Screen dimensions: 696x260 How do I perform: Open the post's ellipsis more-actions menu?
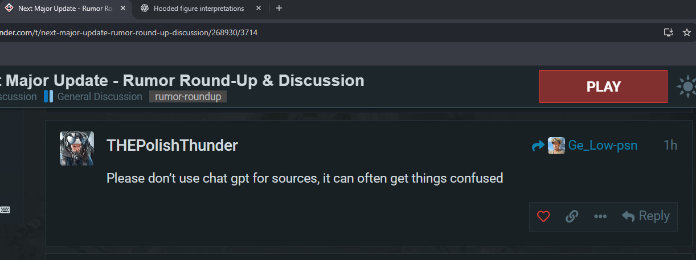coord(600,216)
